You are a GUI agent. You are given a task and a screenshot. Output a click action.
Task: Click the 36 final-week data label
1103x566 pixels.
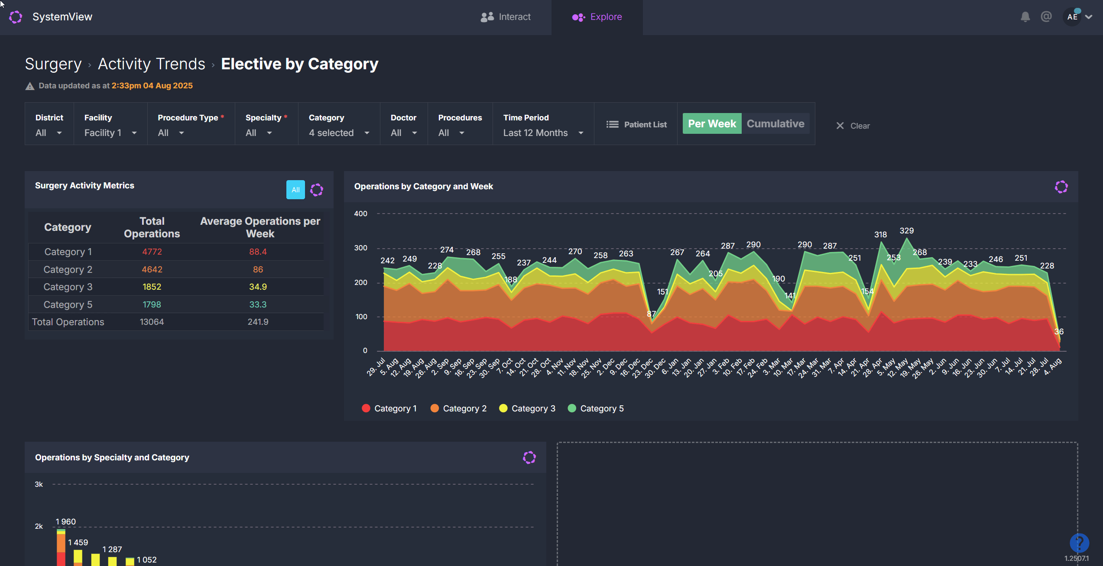coord(1059,332)
